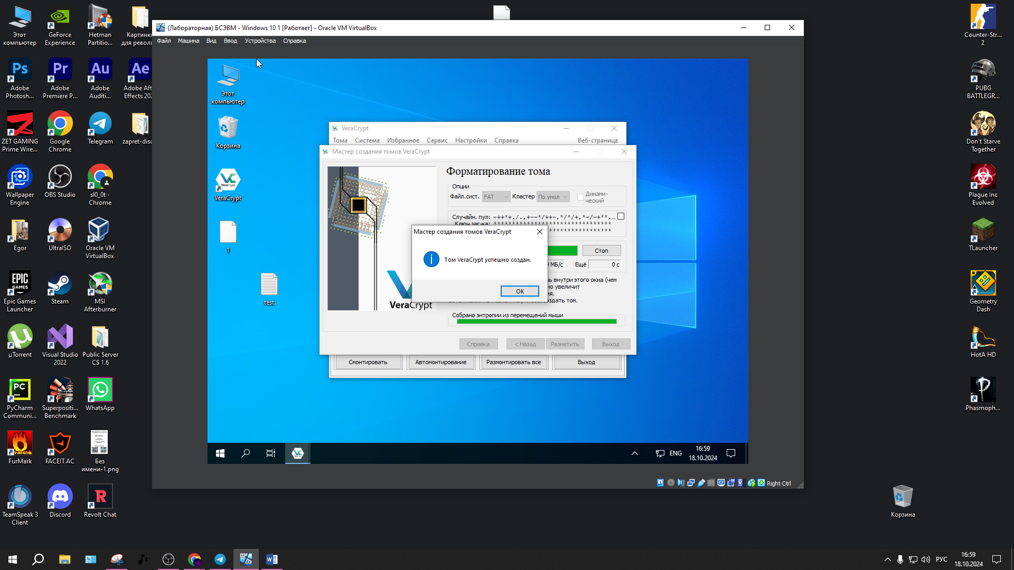Close the volume created message dialog
The height and width of the screenshot is (570, 1014).
[x=539, y=232]
